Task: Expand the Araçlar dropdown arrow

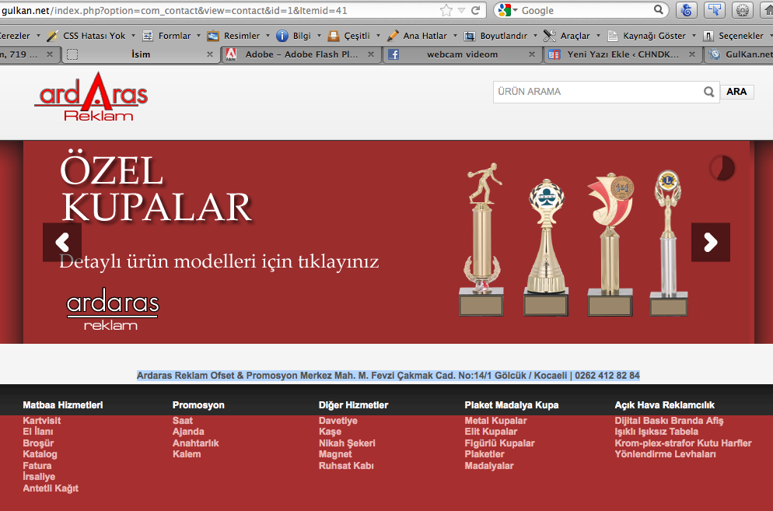Action: pyautogui.click(x=598, y=36)
